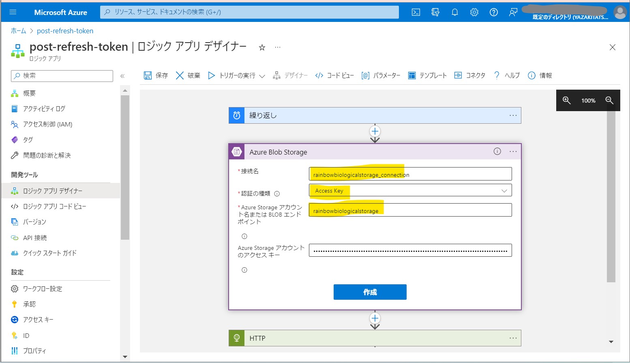Open the Azure Blob Storage ellipsis menu
The width and height of the screenshot is (630, 363).
click(513, 152)
